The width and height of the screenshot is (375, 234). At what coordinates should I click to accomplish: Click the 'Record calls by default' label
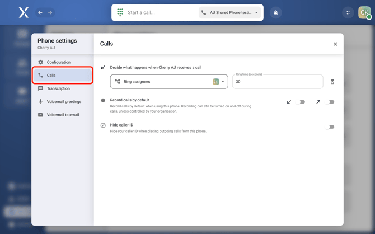[130, 100]
